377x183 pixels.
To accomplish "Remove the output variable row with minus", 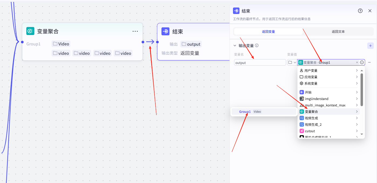I will [369, 62].
